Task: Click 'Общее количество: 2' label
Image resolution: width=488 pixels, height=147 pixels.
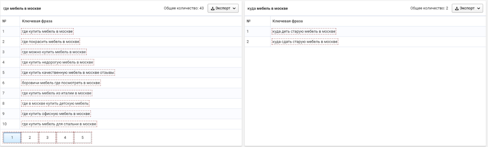Action: [x=429, y=8]
